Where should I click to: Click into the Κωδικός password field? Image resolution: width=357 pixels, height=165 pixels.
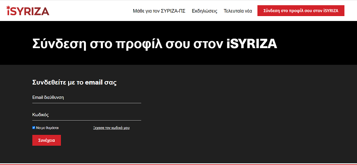[86, 115]
